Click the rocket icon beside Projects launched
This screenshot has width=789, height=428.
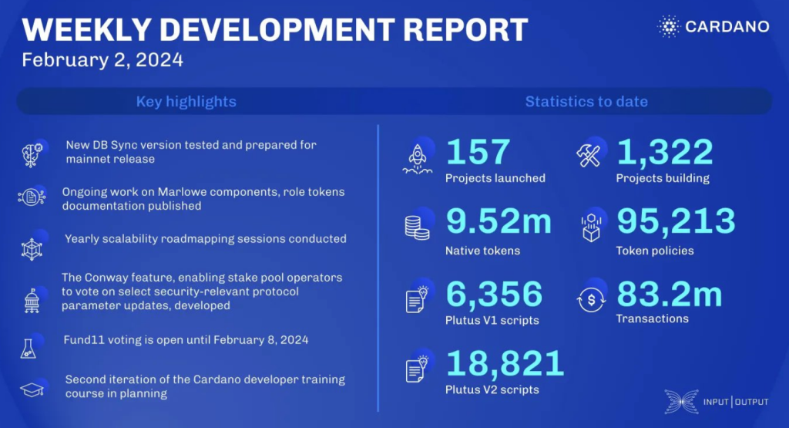coord(418,157)
